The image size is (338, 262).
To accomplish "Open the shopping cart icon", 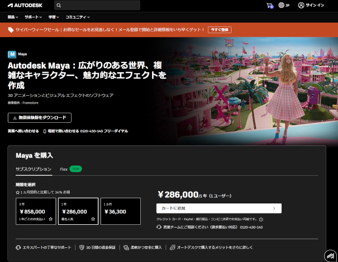I will click(x=270, y=6).
